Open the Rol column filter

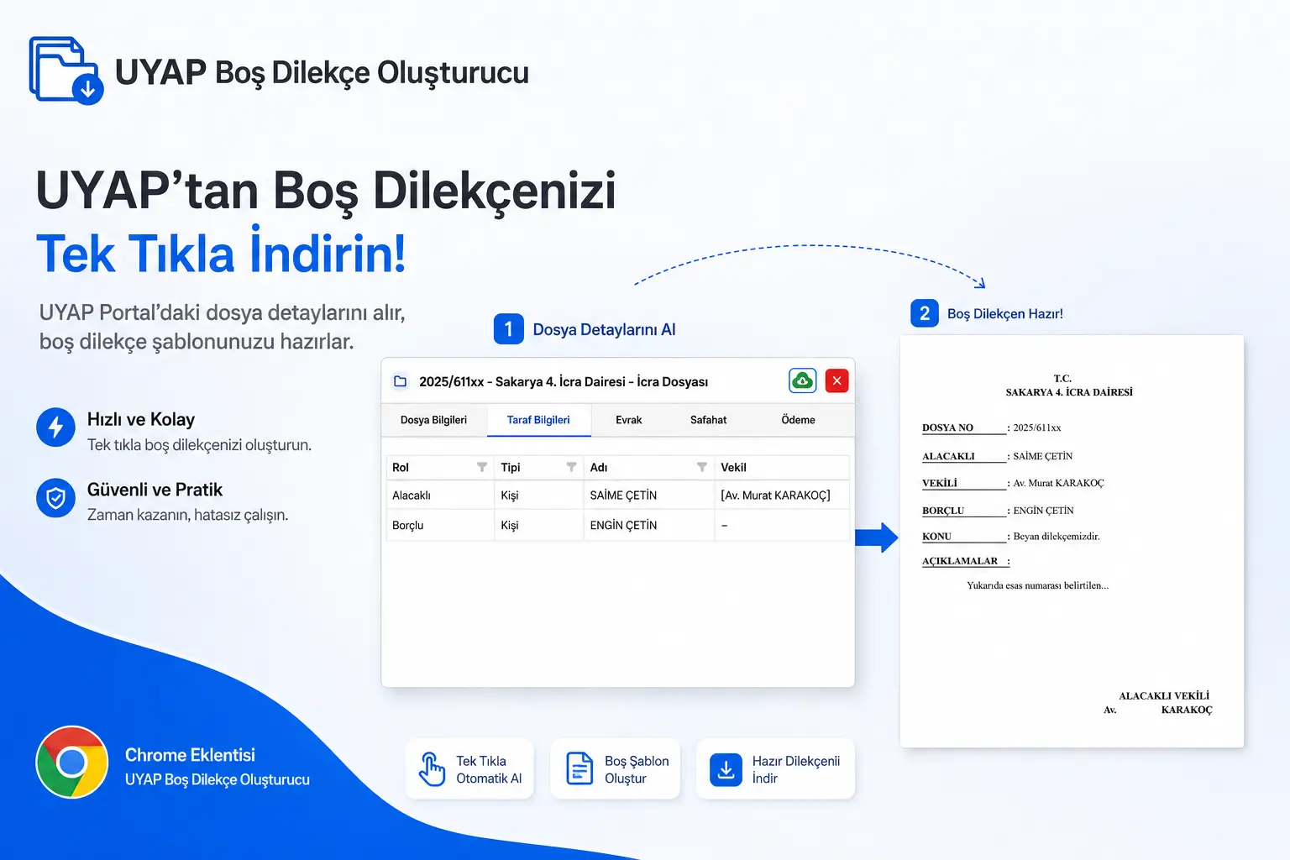click(482, 467)
